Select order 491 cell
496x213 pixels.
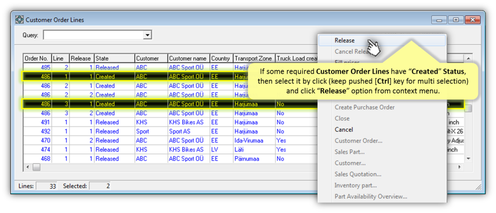(38, 122)
